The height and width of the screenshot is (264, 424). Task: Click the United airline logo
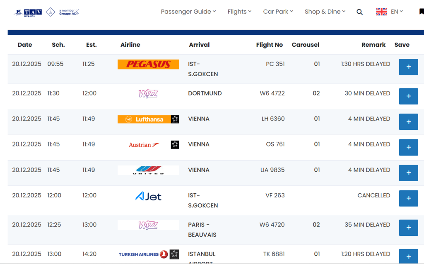tap(148, 170)
